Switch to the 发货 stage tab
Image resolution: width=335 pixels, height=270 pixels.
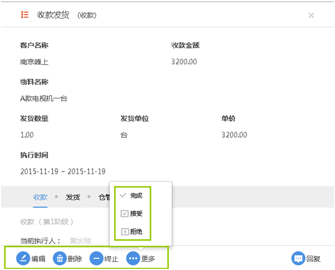(73, 197)
